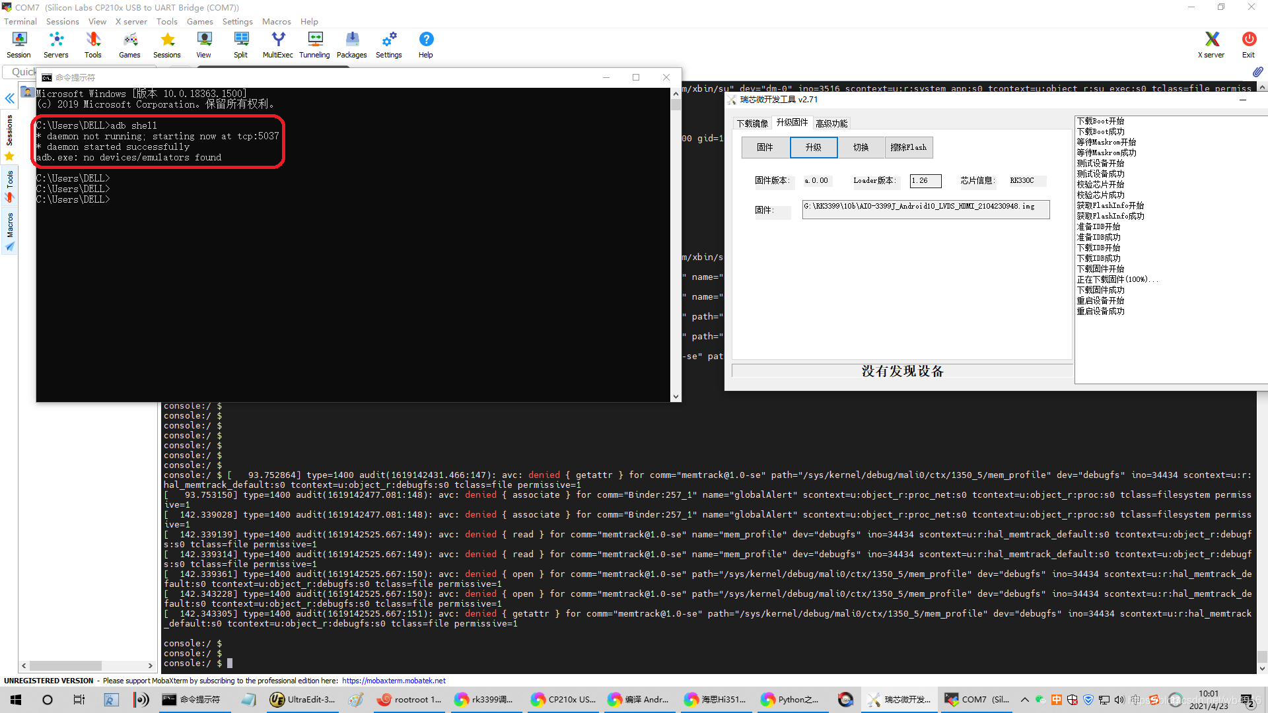Collapse the left sidebar with double chevron
Screen dimensions: 1268x713
(10, 99)
